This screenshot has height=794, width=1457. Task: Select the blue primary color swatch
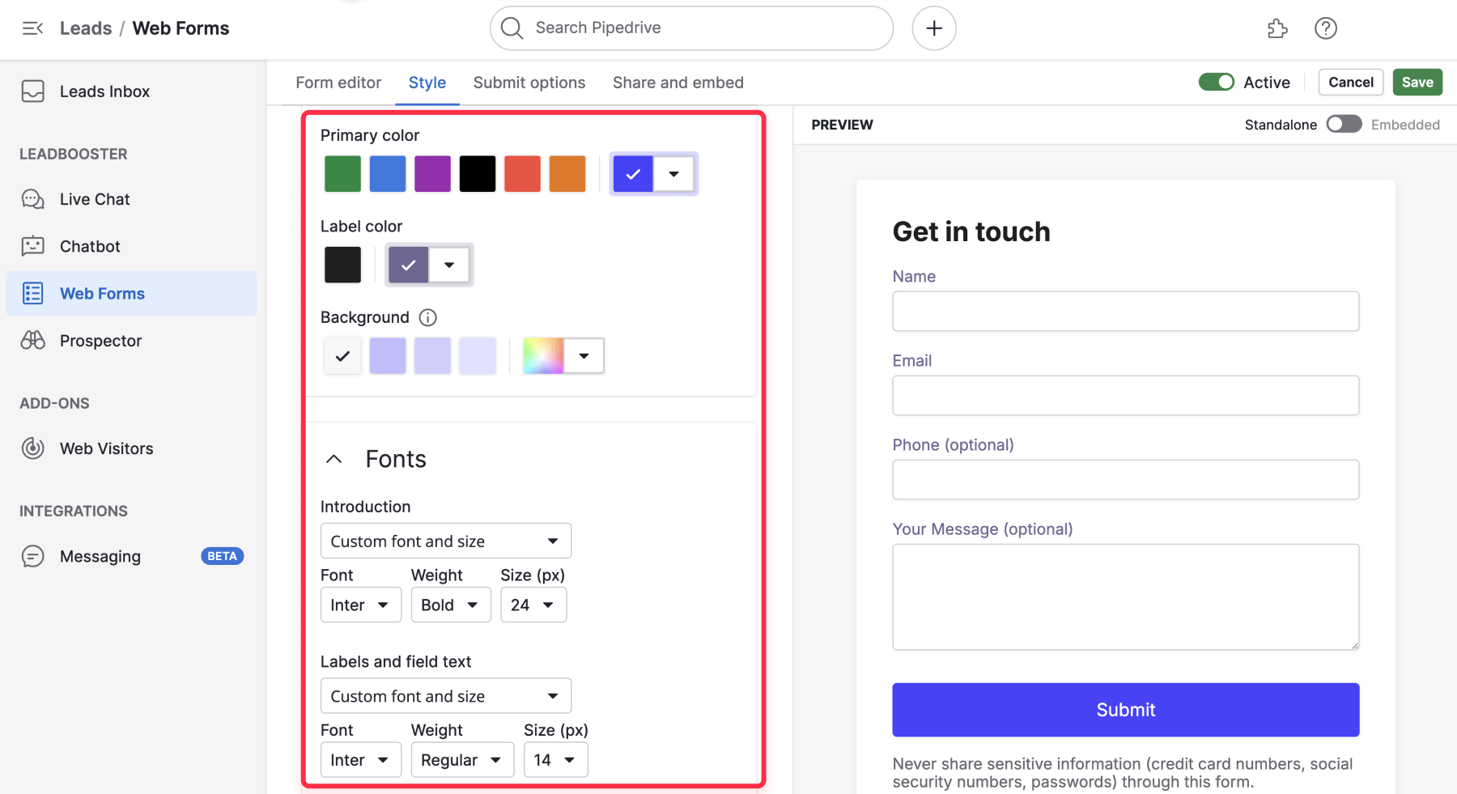pyautogui.click(x=388, y=174)
